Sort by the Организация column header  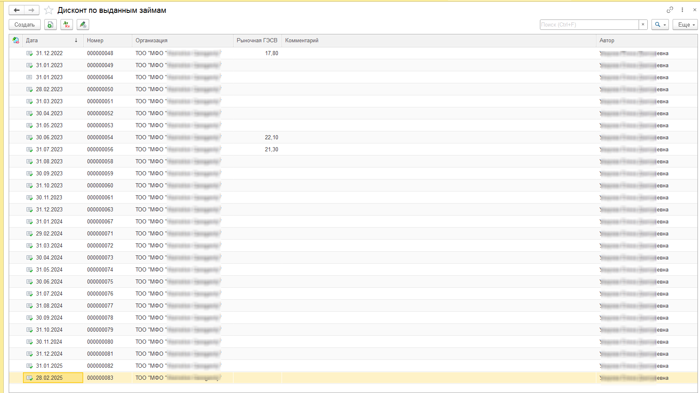(182, 40)
